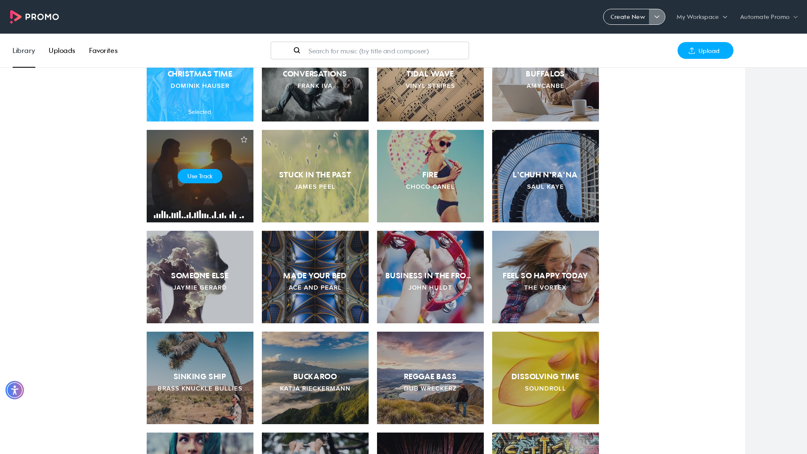Click the Saul Kaye composer name
Viewport: 807px width, 454px height.
tap(545, 187)
